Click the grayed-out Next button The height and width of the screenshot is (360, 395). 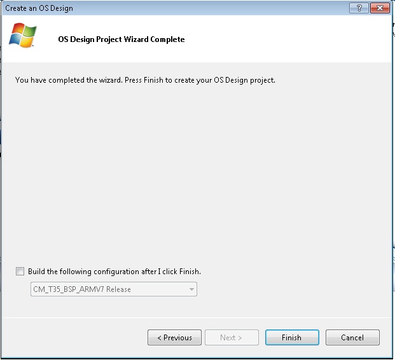click(x=232, y=338)
